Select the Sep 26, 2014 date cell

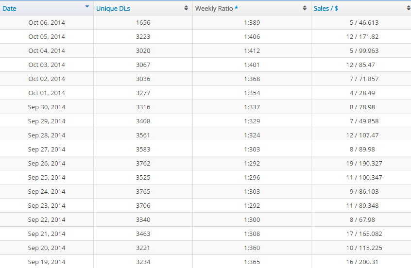click(47, 164)
